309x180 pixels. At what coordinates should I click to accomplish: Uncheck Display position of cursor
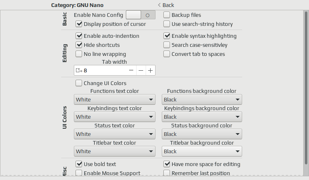click(x=79, y=24)
